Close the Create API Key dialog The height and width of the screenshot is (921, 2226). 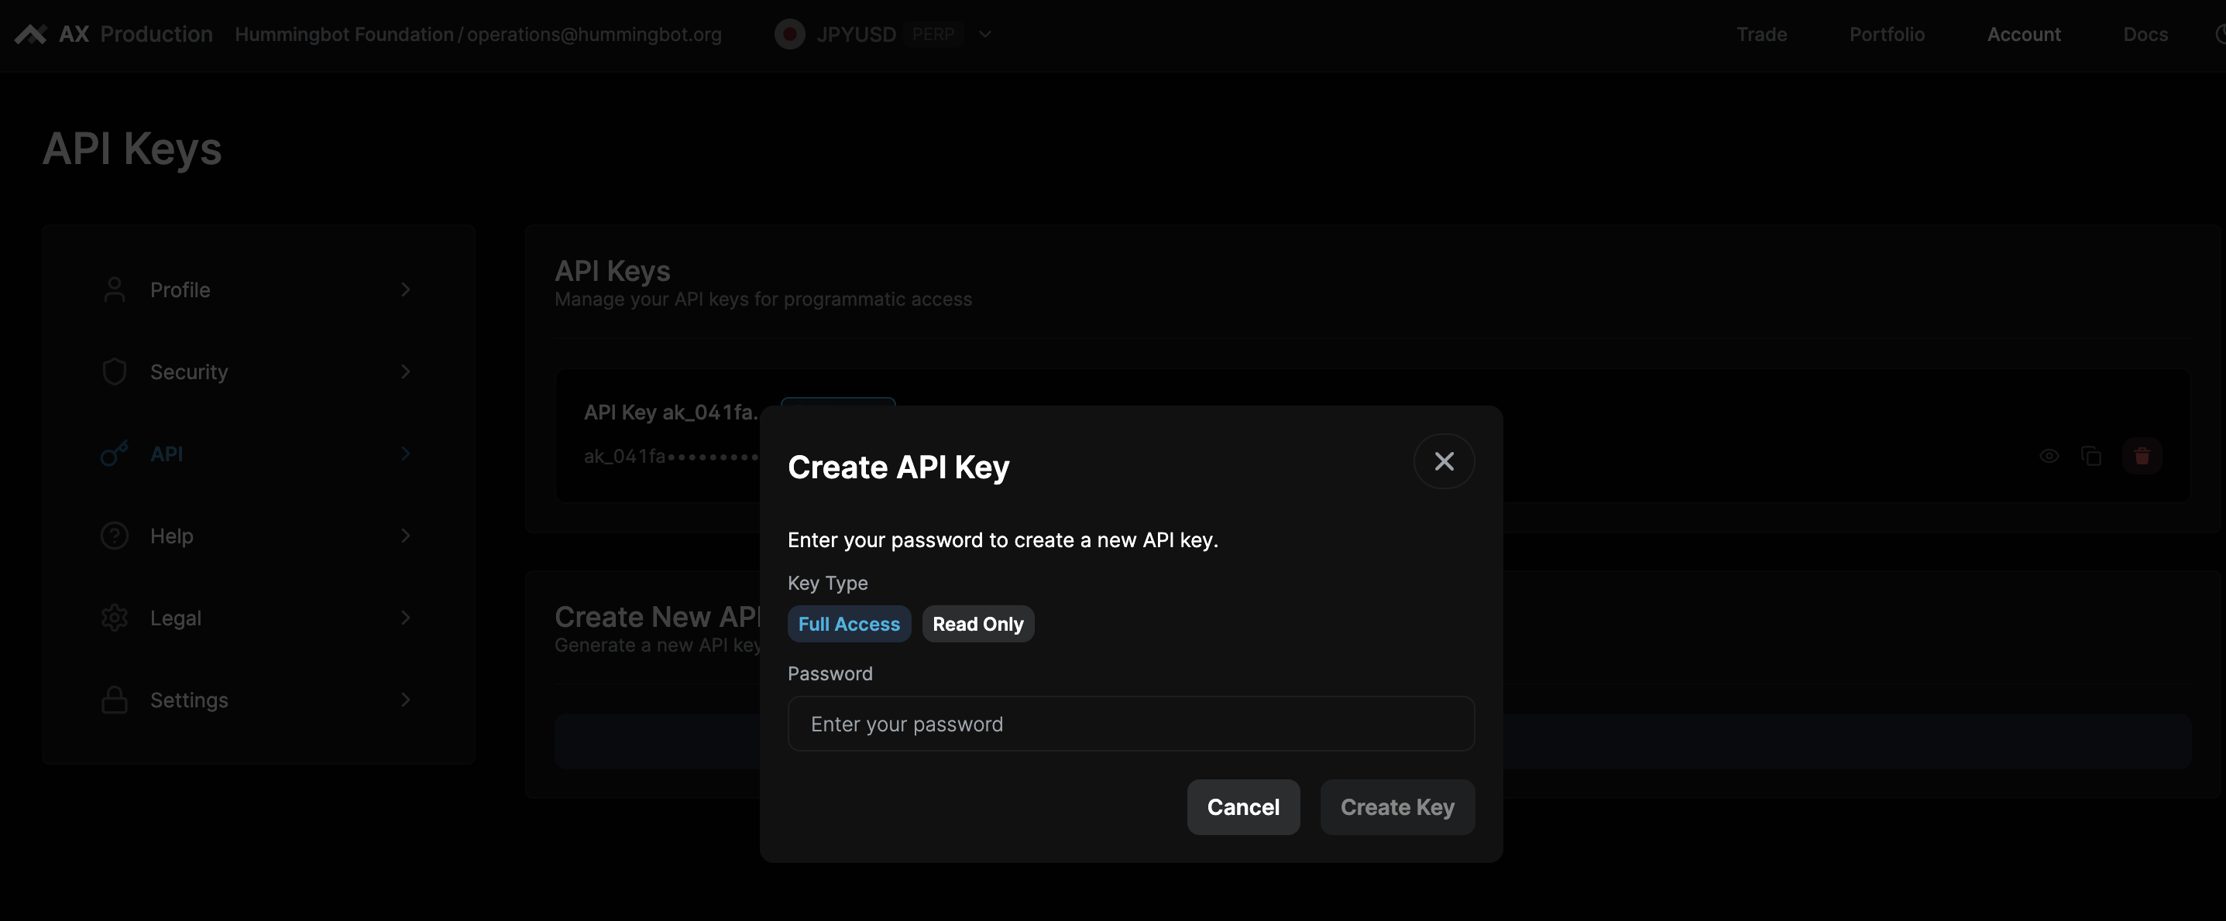1443,462
